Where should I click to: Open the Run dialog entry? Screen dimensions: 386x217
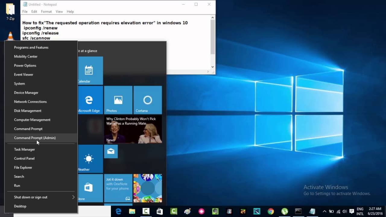tap(41, 185)
